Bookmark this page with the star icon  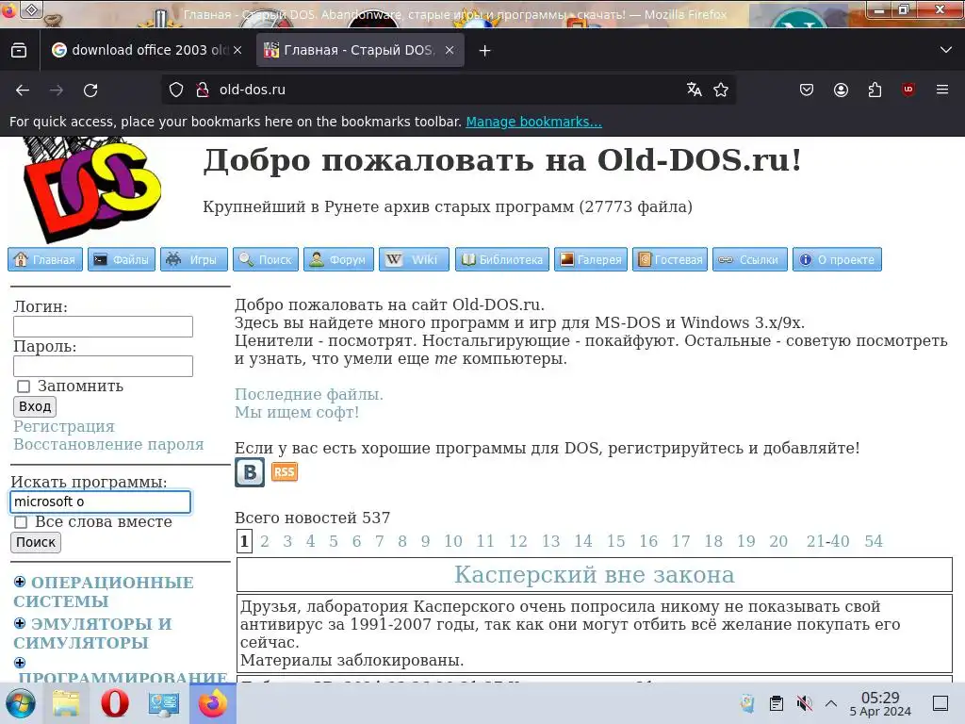click(721, 90)
